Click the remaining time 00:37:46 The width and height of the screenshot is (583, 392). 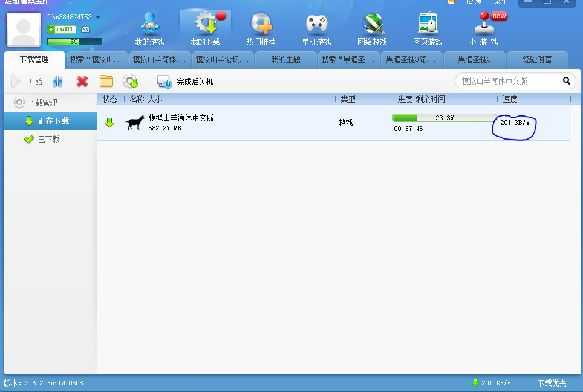coord(408,129)
